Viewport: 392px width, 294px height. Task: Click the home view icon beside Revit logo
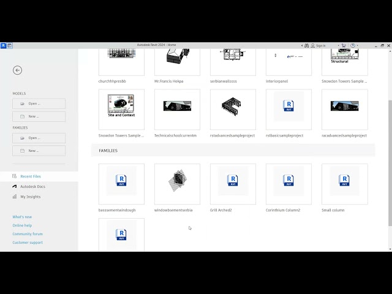tap(10, 45)
